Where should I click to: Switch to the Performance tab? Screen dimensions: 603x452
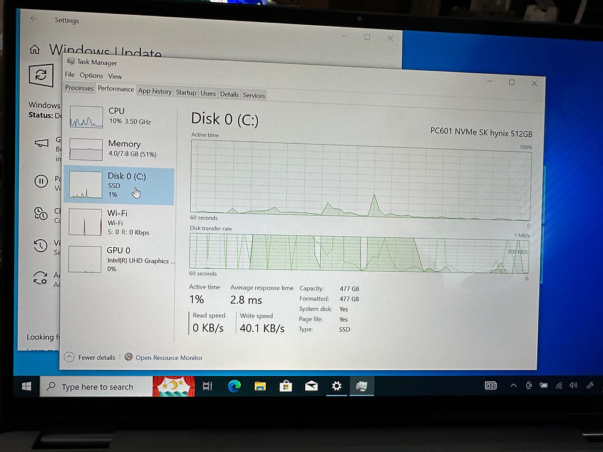click(116, 89)
